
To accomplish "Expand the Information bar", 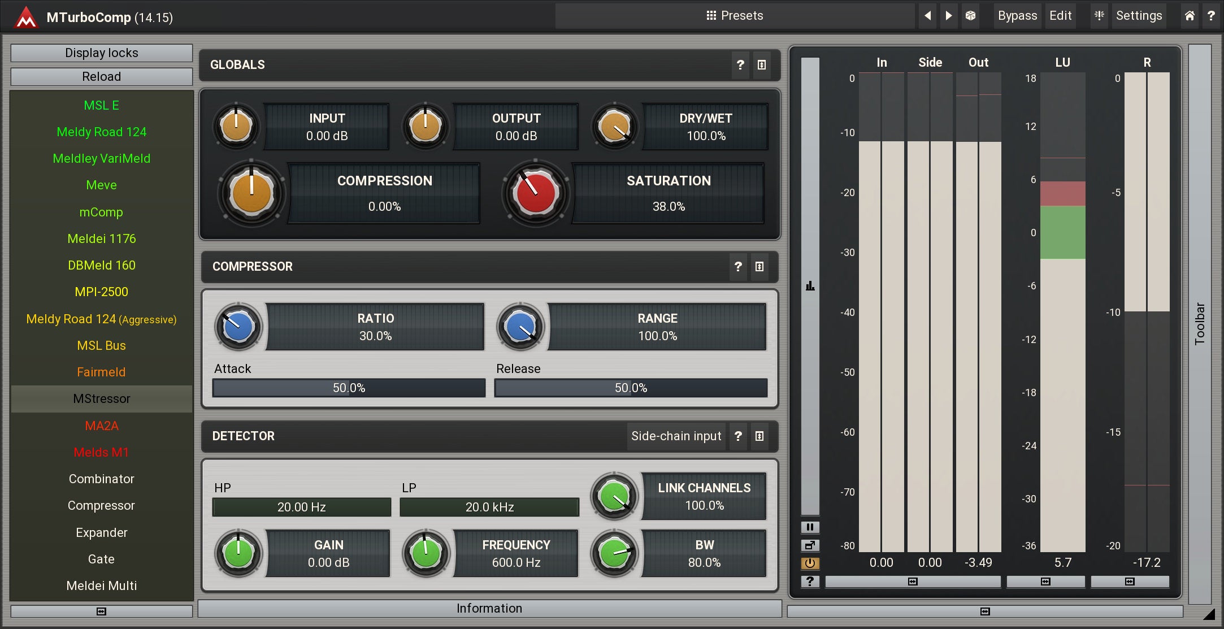I will pyautogui.click(x=489, y=609).
